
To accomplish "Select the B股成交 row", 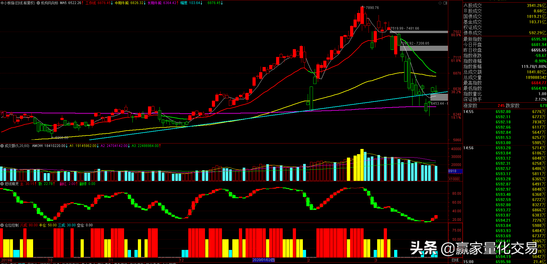I will pos(505,11).
